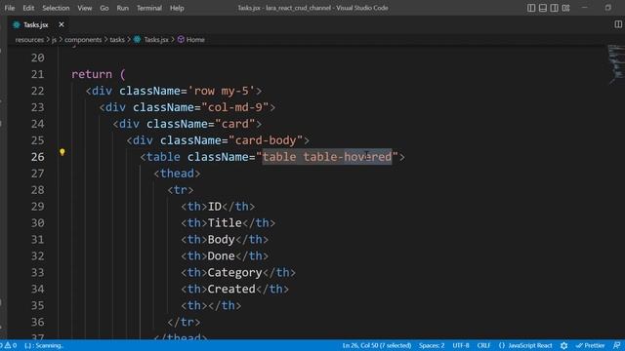
Task: Click line number 26
Action: point(38,157)
